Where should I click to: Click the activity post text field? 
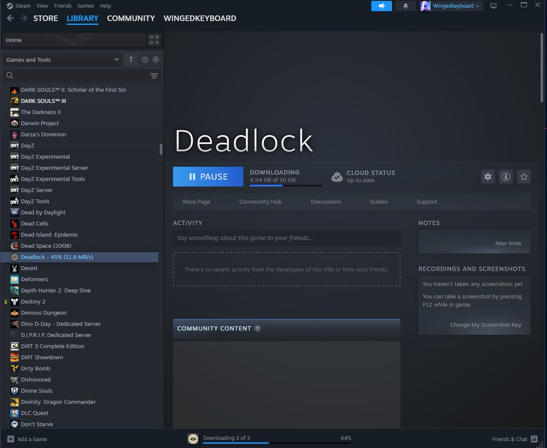click(287, 238)
